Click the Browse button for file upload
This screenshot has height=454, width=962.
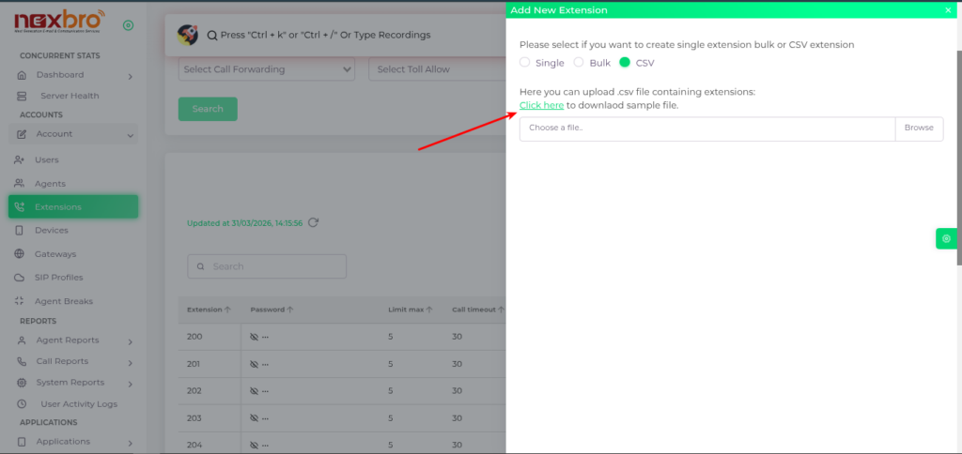pos(918,129)
